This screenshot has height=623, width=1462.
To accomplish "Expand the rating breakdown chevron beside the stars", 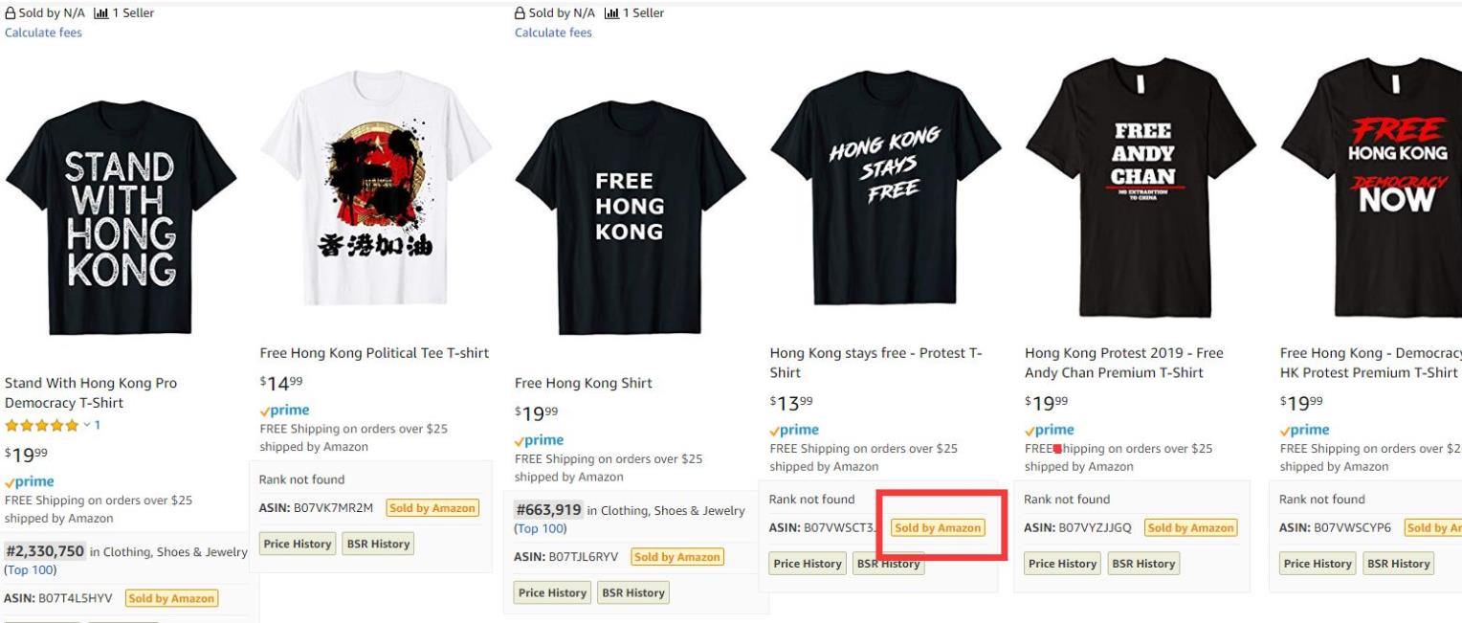I will pyautogui.click(x=86, y=425).
